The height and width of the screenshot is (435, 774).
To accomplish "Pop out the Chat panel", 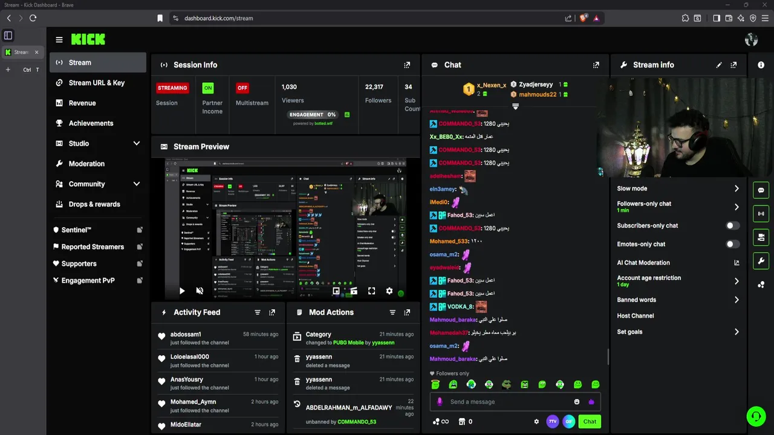I will [596, 65].
